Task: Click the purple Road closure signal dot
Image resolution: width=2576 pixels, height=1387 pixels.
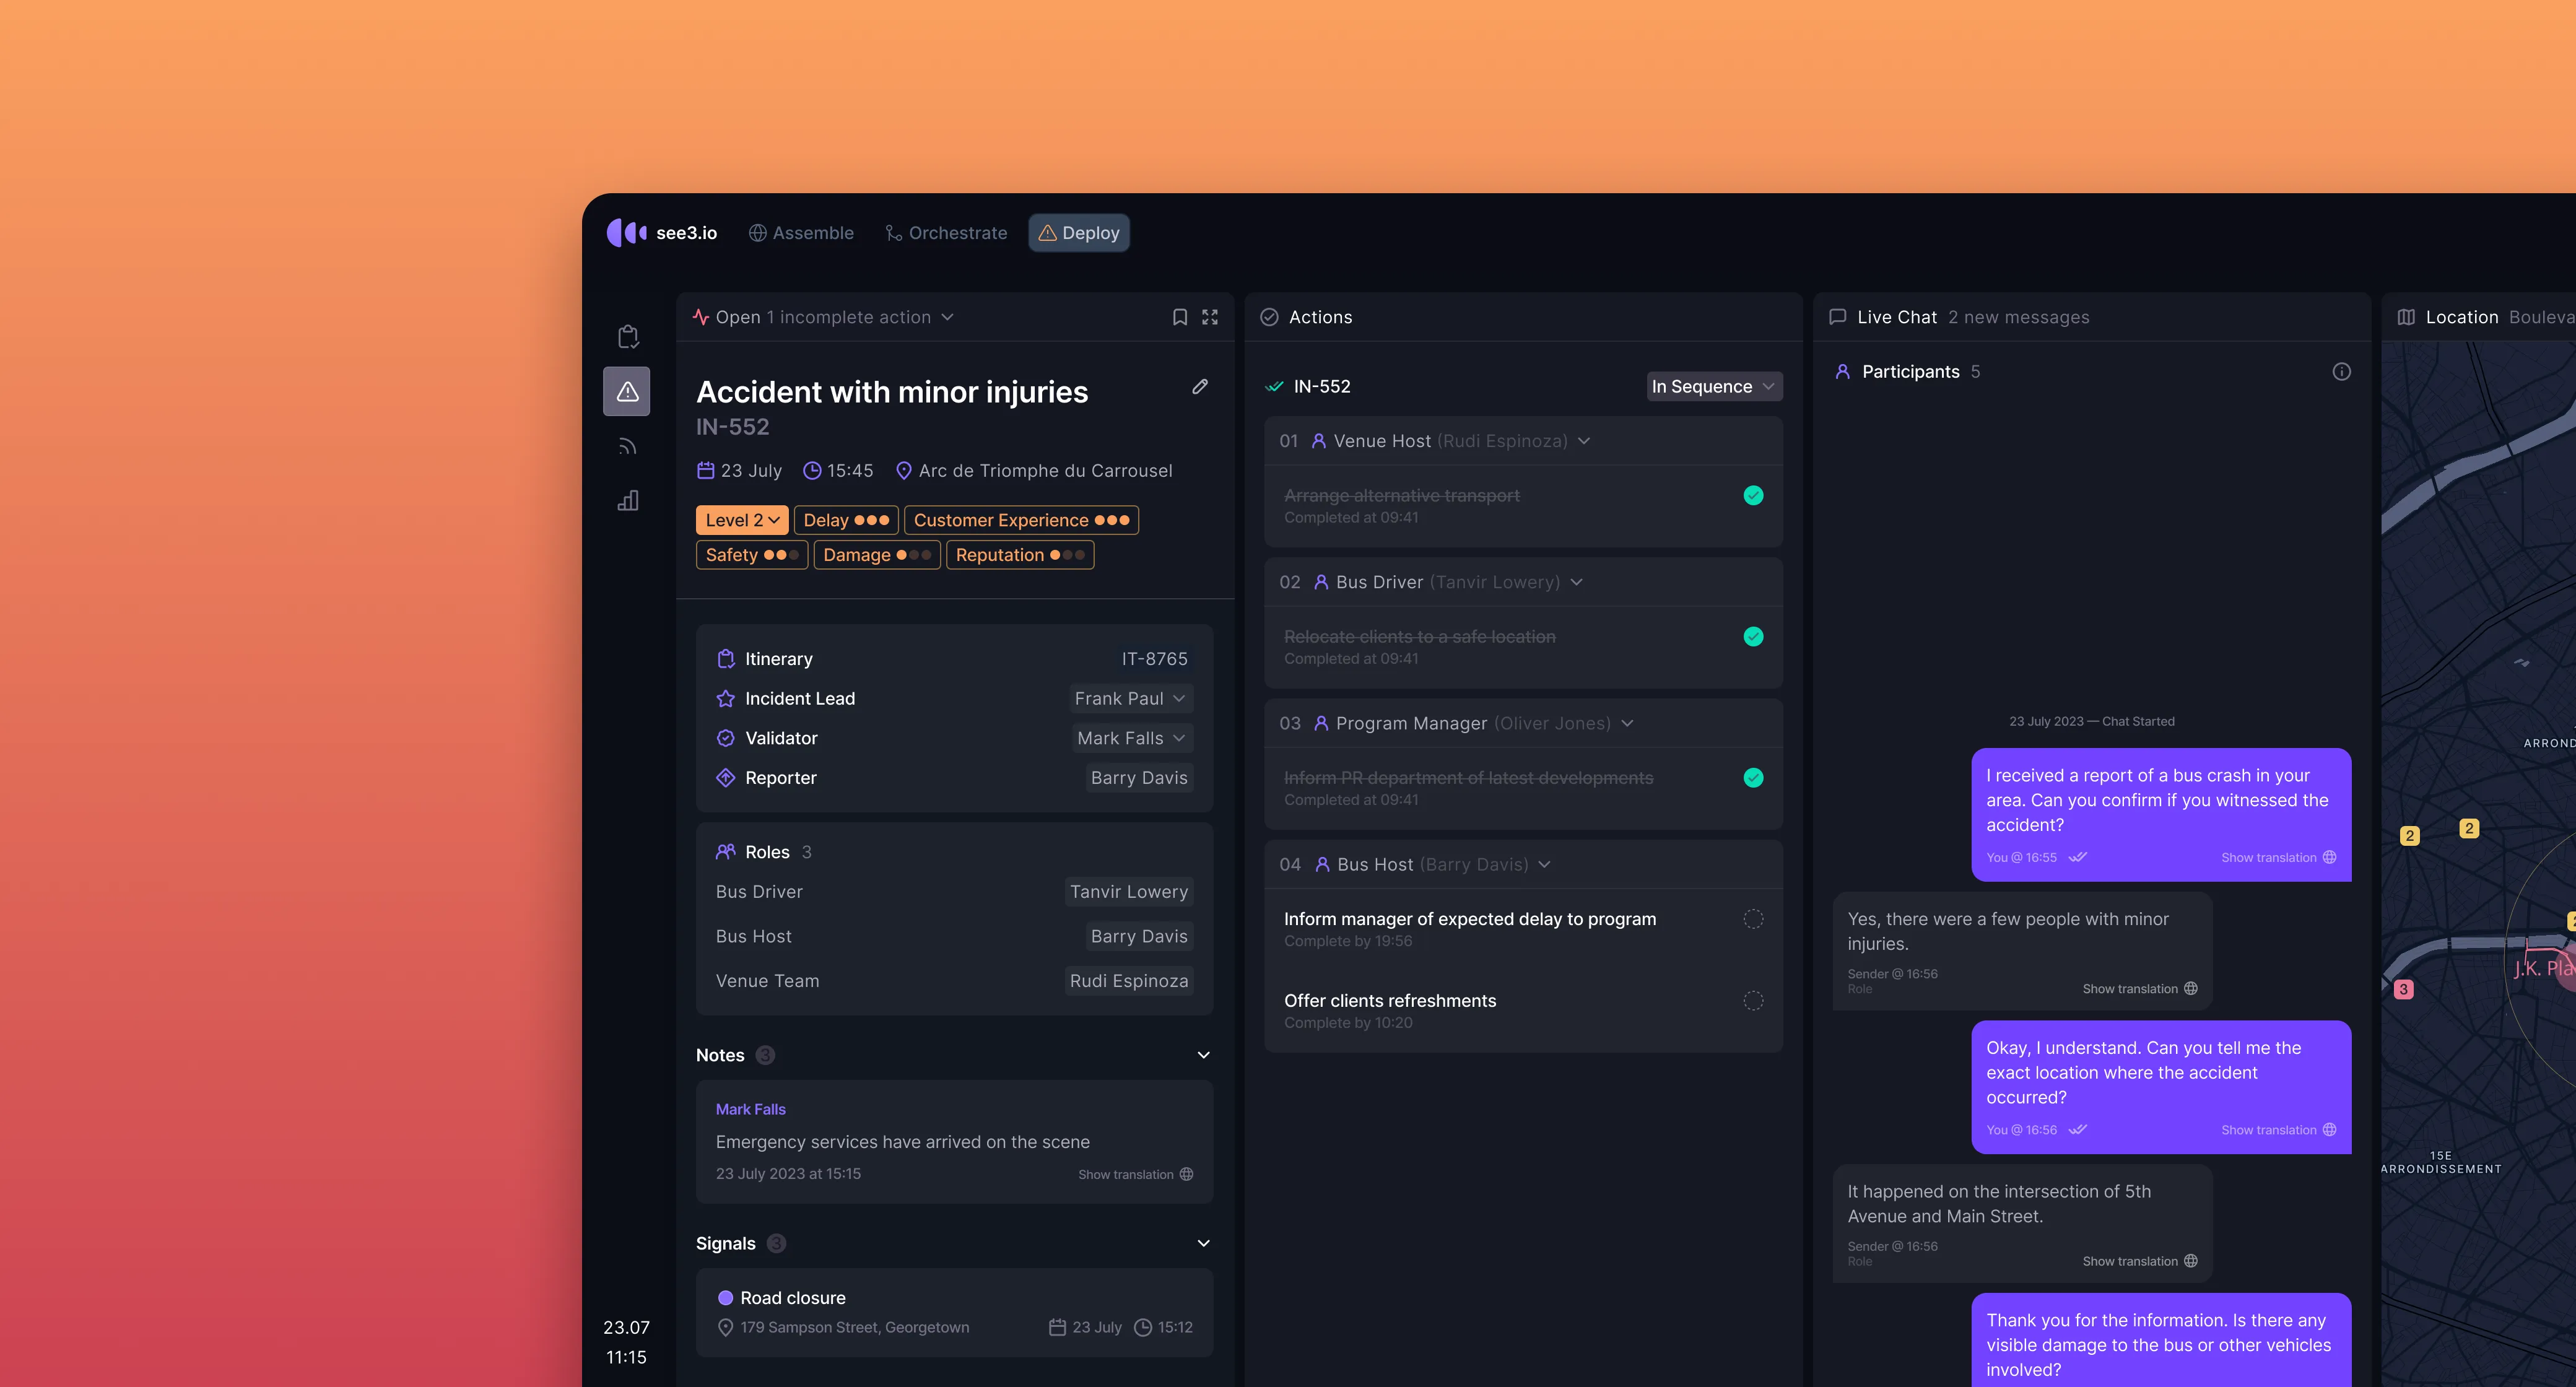Action: (x=726, y=1298)
